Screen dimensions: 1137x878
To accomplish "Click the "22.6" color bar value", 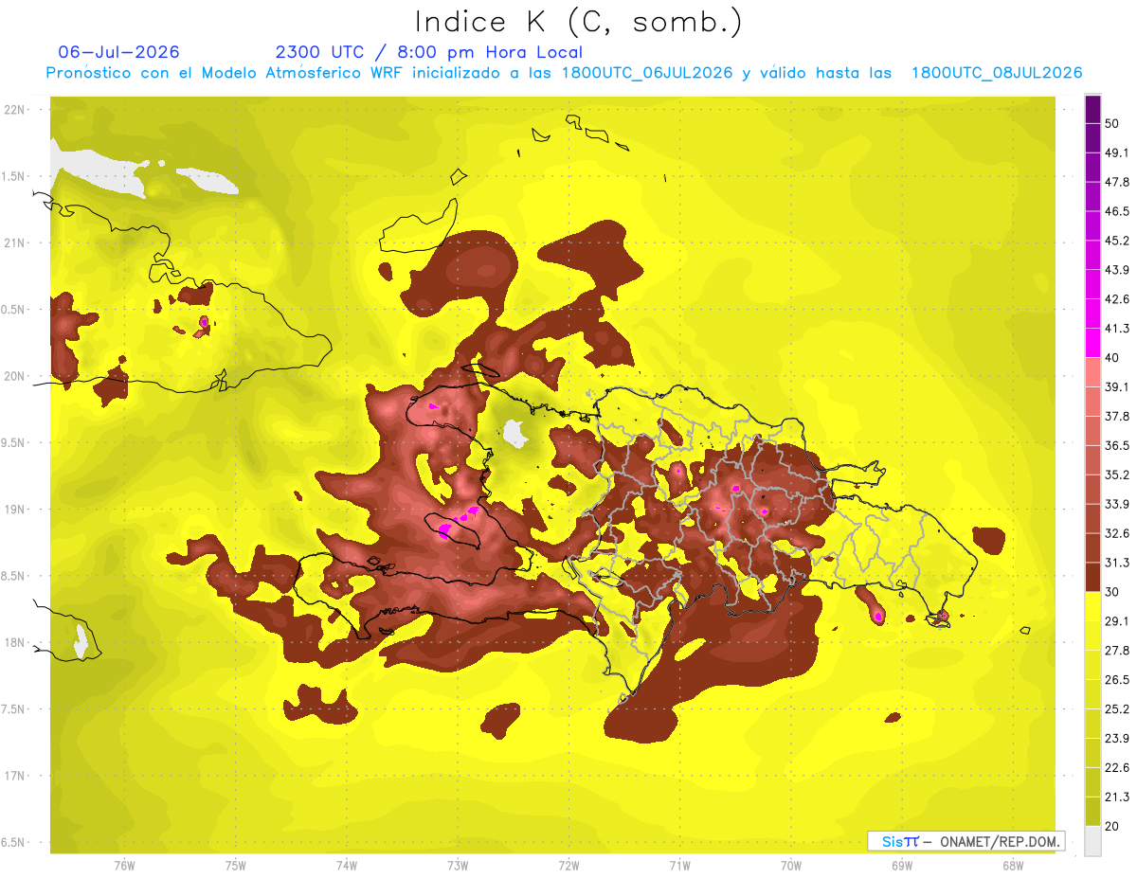I will [x=1116, y=767].
